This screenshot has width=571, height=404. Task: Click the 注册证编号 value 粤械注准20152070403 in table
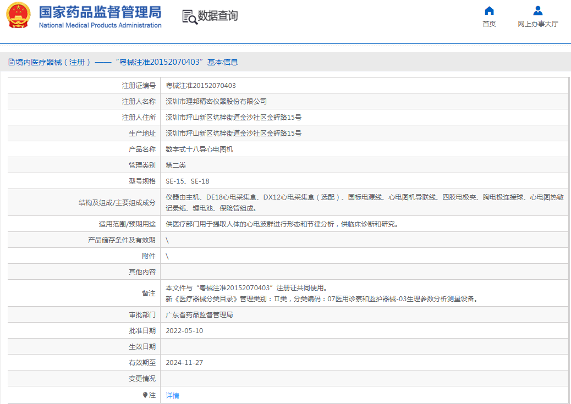tap(201, 86)
